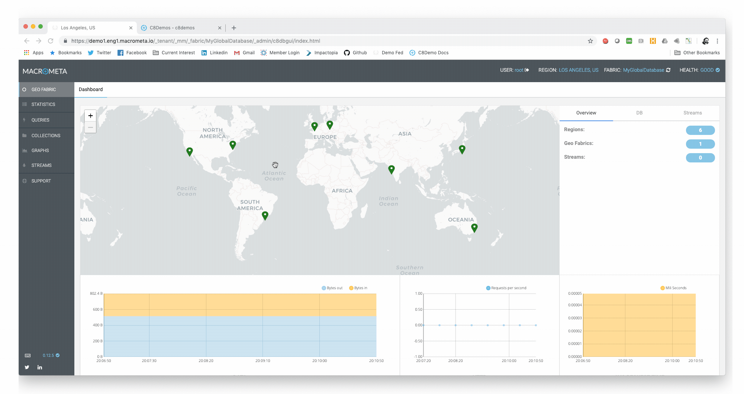Click the logout icon next to root
This screenshot has height=394, width=744.
click(x=527, y=70)
